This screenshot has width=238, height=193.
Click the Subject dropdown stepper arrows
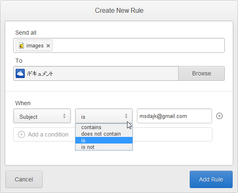coord(64,116)
